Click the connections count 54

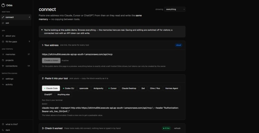(x=29, y=66)
